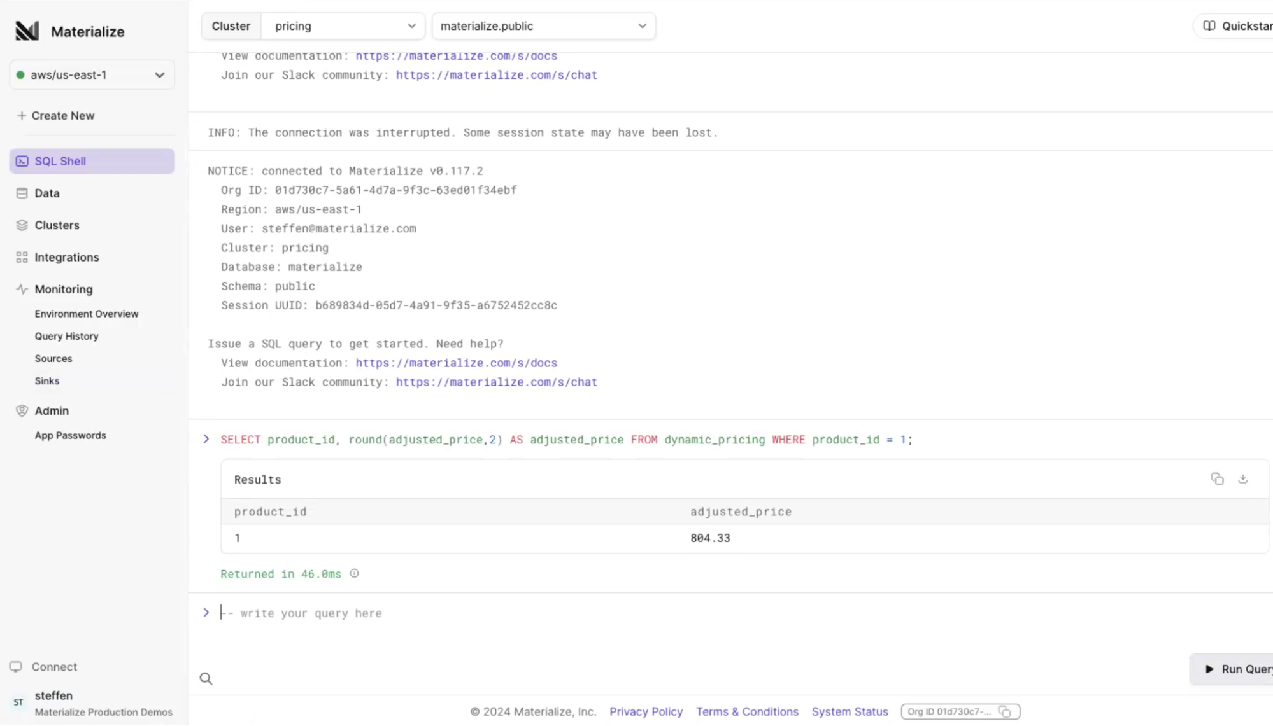Open the Quickstart guide button
Screen dimensions: 1273x726
(x=1233, y=26)
